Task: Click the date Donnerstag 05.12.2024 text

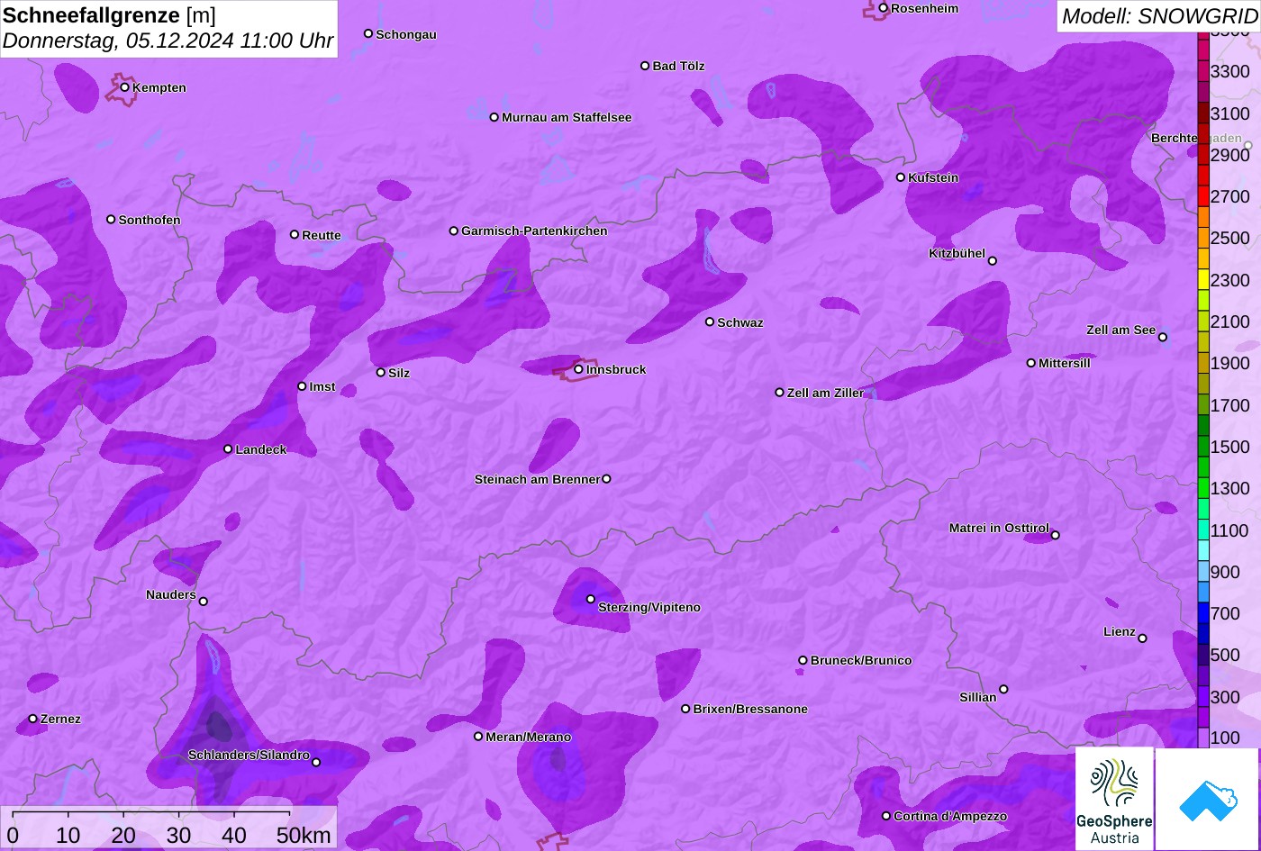Action: (x=168, y=41)
